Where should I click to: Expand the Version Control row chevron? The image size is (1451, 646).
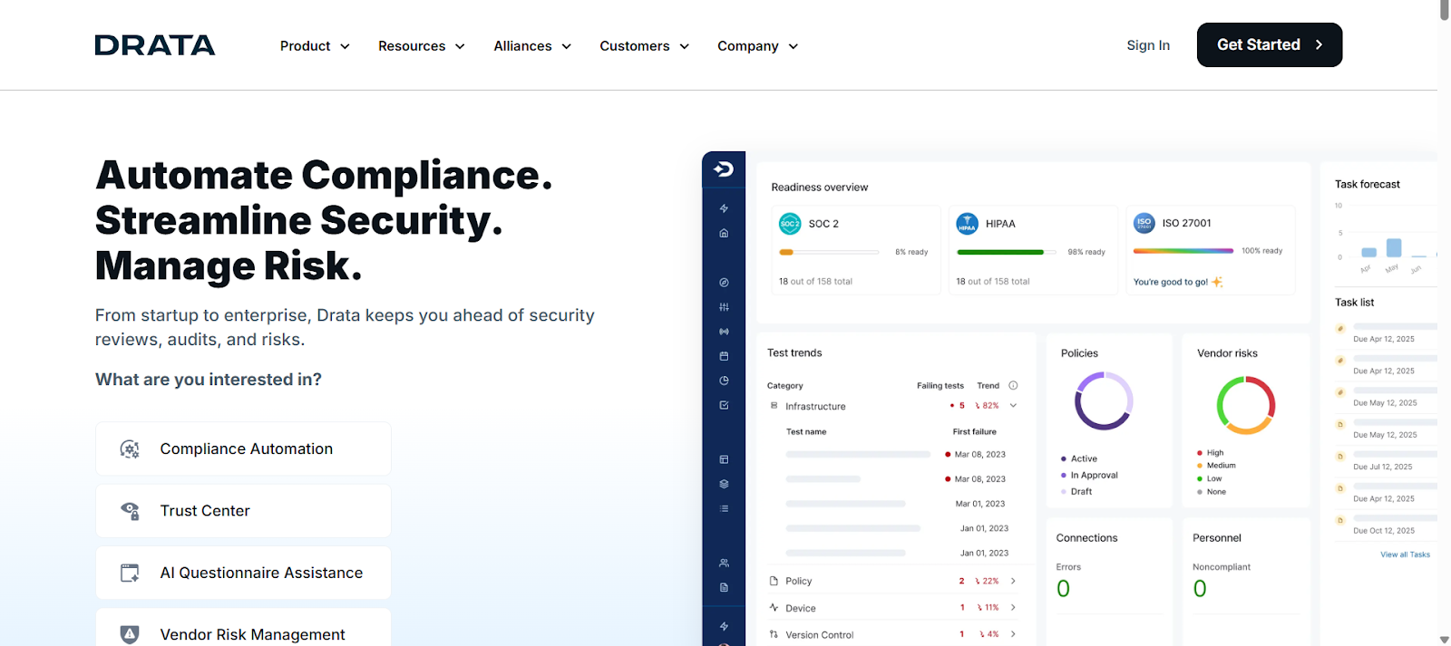coord(1013,634)
